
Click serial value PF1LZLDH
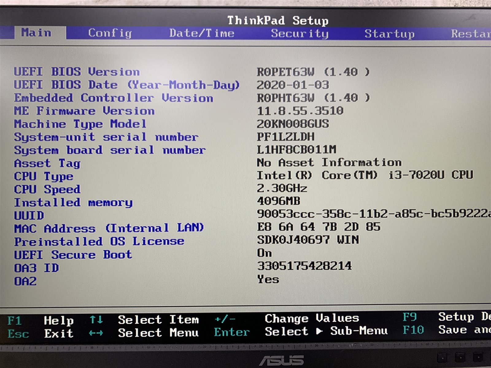pyautogui.click(x=285, y=137)
